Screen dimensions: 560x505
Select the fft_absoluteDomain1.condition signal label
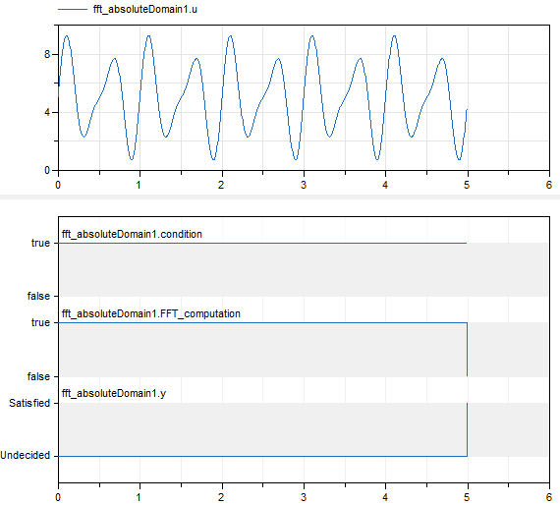[132, 234]
